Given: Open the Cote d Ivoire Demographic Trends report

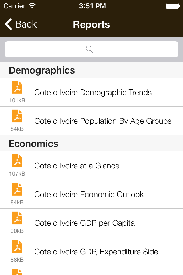Looking at the screenshot, I should (93, 92).
